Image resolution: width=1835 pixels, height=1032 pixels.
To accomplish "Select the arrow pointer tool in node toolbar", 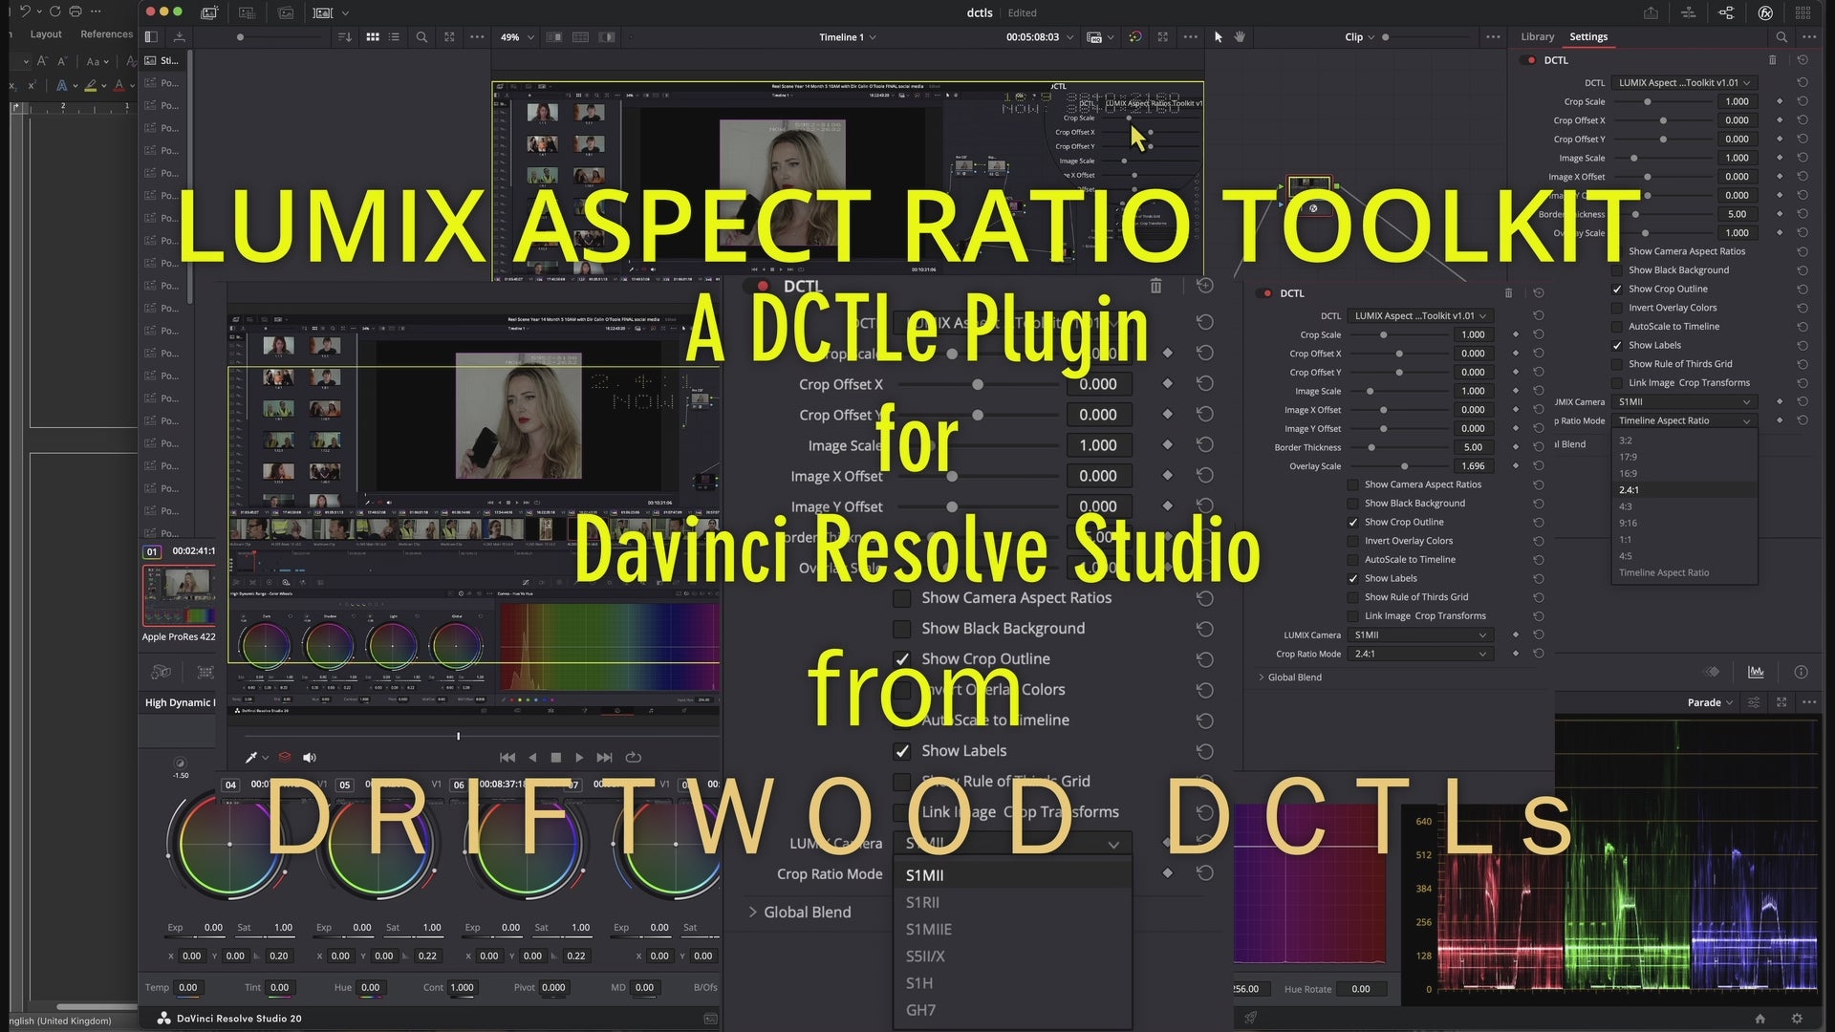I will point(1218,37).
